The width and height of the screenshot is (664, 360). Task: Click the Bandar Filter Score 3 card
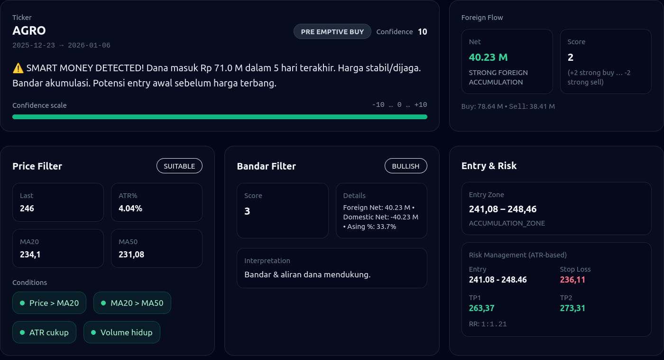click(282, 210)
